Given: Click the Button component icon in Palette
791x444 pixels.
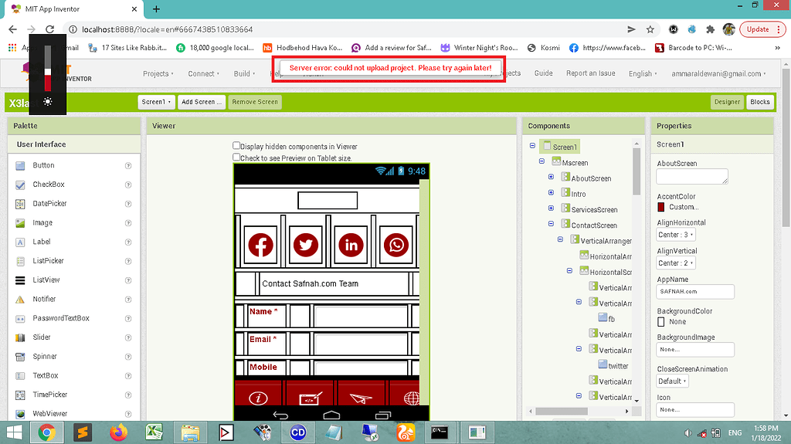Looking at the screenshot, I should click(20, 165).
